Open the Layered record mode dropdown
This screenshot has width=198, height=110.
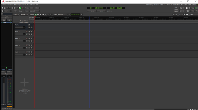[x=34, y=11]
